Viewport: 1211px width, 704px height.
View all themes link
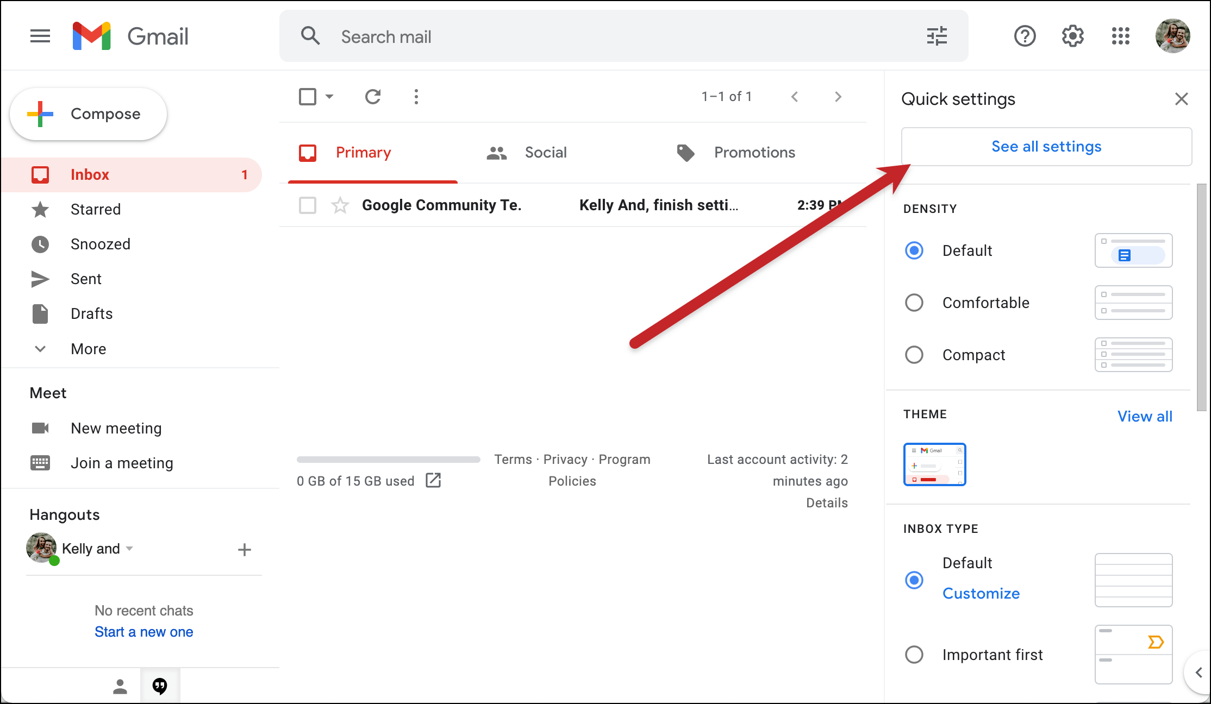point(1145,416)
